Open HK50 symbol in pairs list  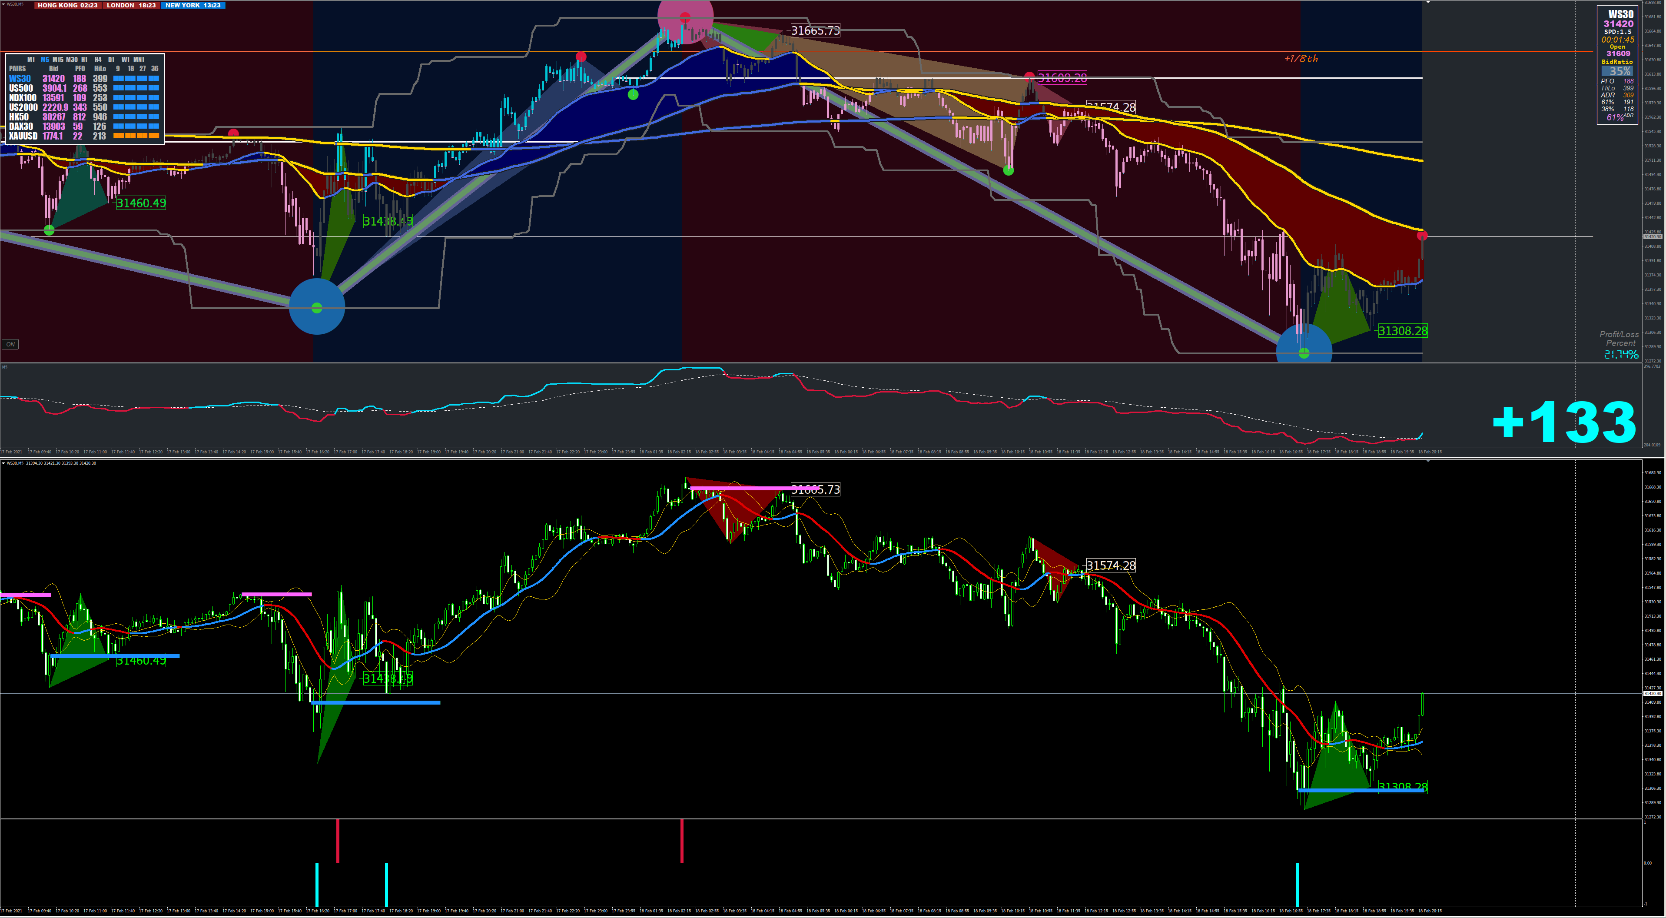(x=19, y=117)
